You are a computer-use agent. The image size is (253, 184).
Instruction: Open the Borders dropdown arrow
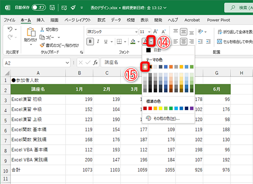[125, 42]
